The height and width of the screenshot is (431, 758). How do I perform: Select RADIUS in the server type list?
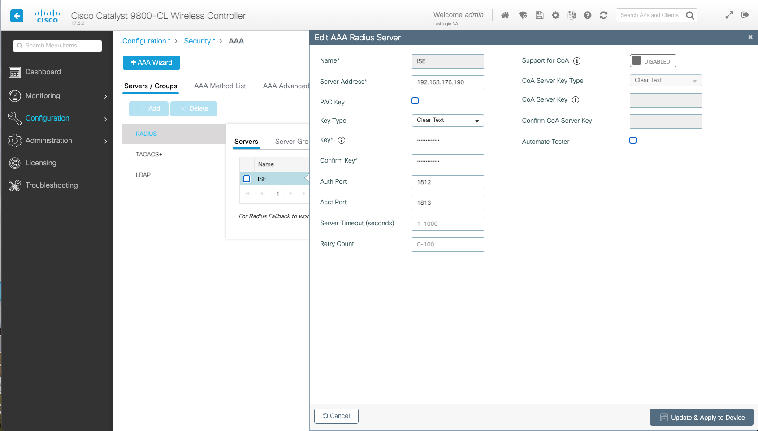coord(174,134)
